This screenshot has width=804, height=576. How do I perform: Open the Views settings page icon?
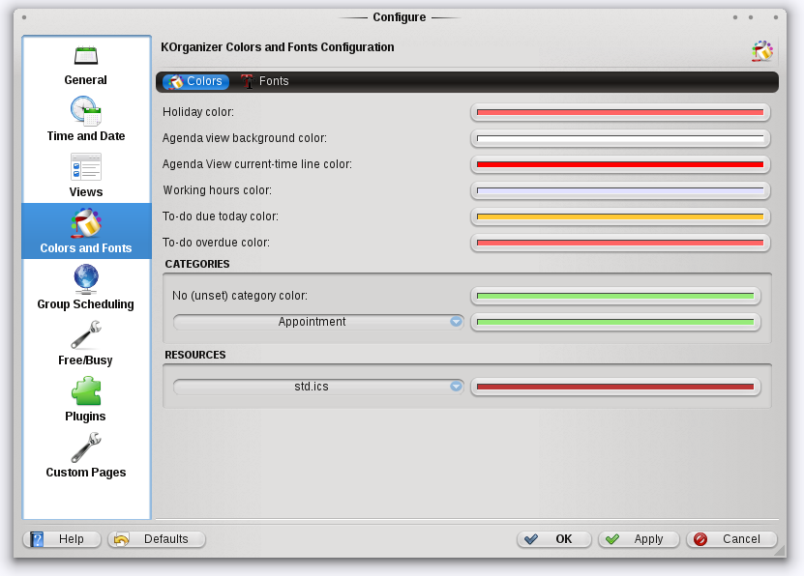click(86, 167)
